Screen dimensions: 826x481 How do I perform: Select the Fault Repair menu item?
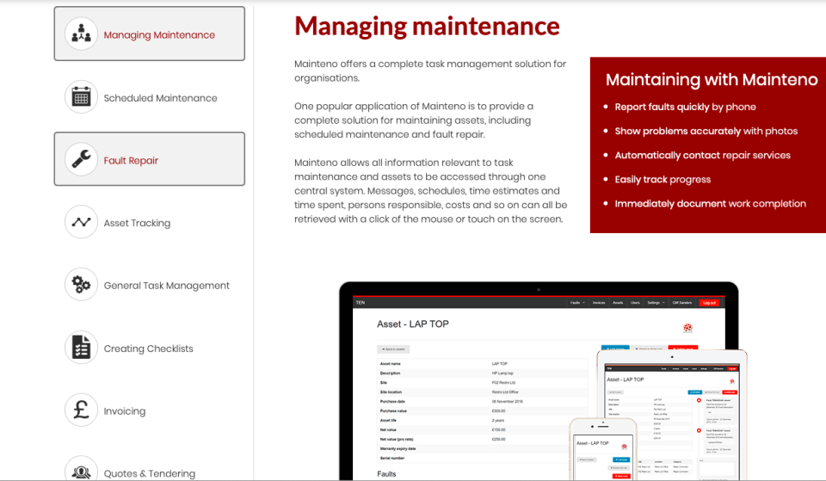[x=150, y=159]
